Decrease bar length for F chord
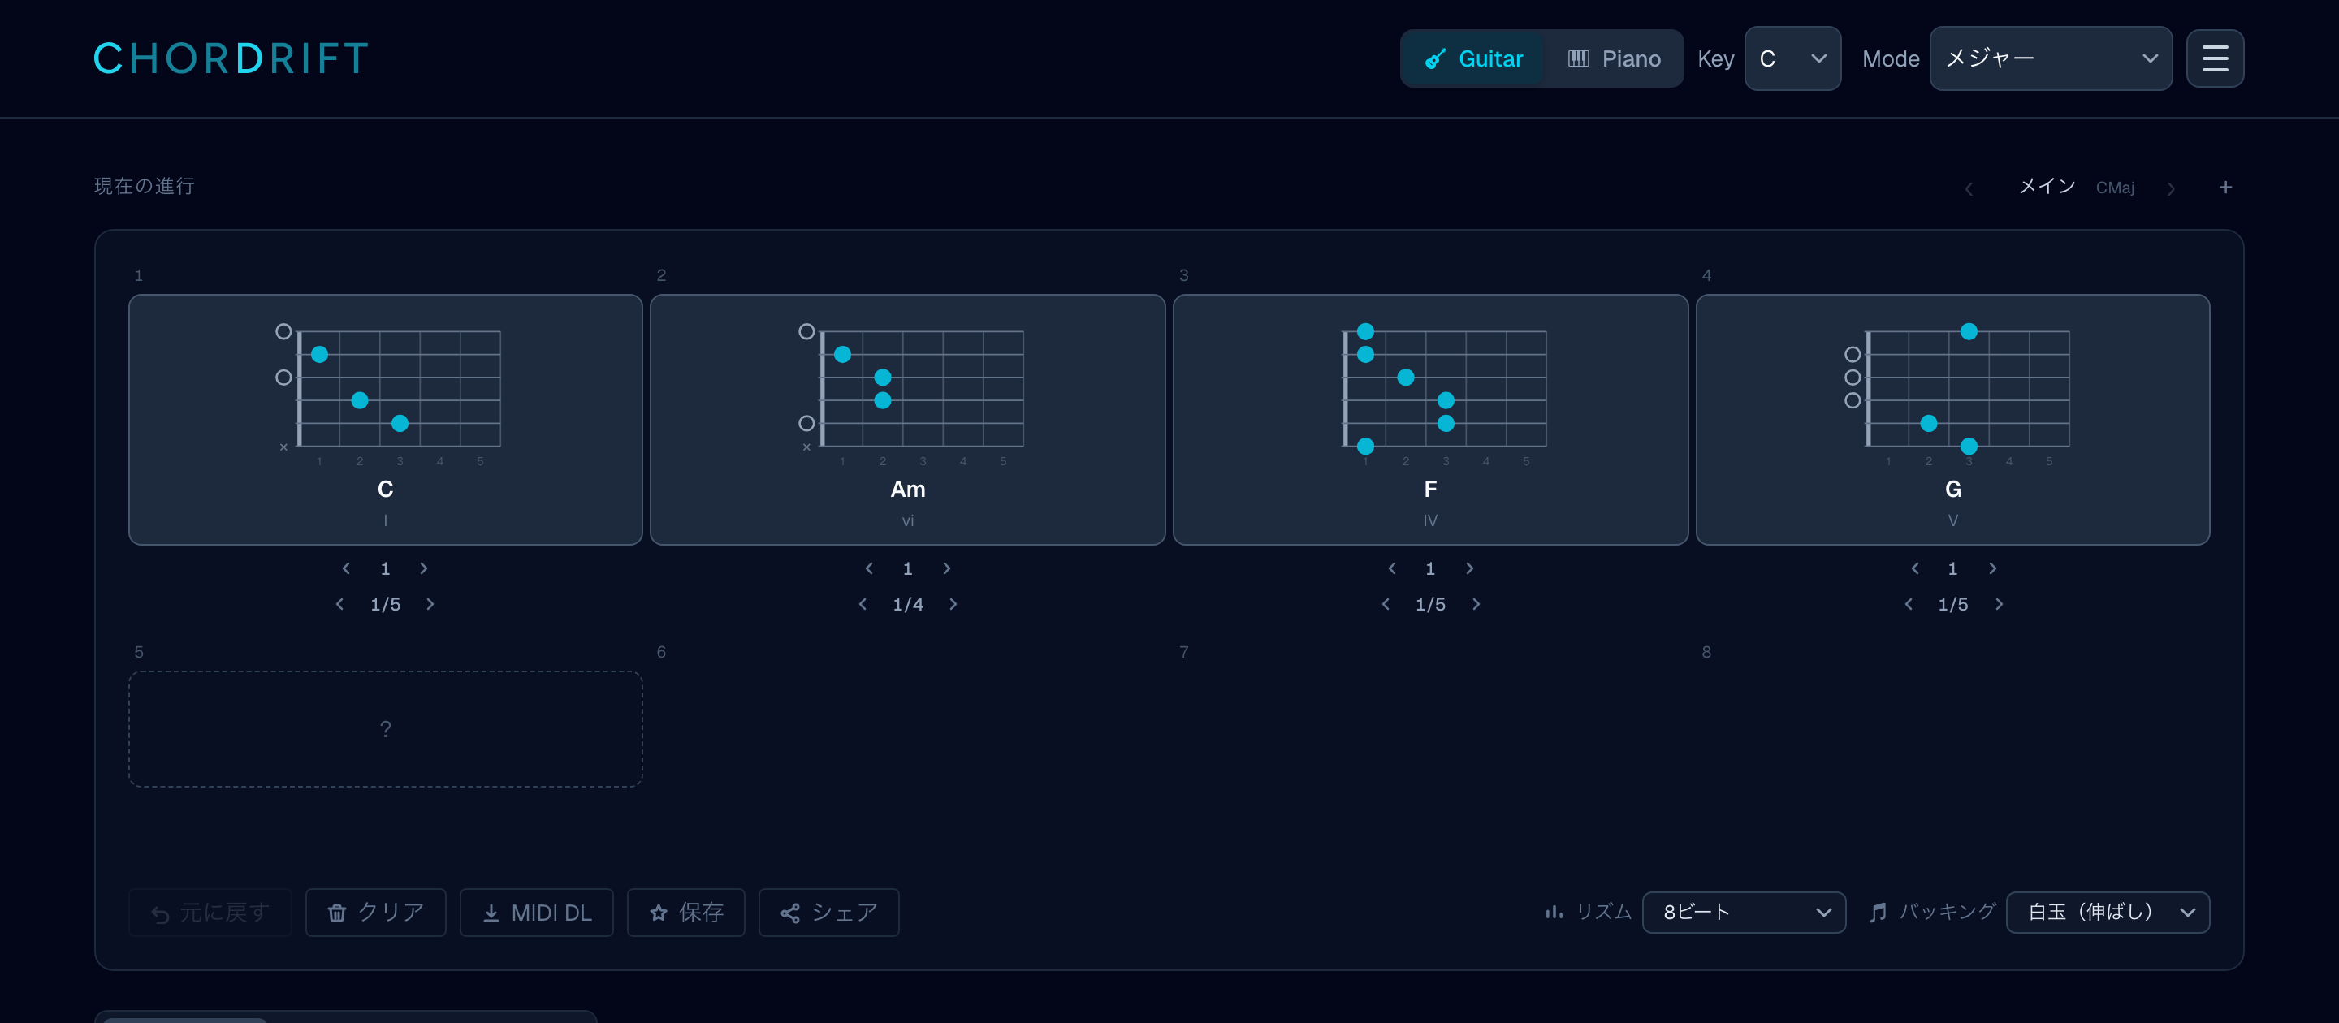Image resolution: width=2339 pixels, height=1023 pixels. point(1392,568)
